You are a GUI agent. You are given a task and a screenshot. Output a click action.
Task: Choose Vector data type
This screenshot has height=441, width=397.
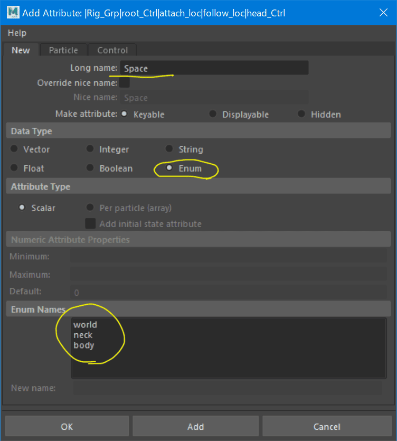coord(14,149)
